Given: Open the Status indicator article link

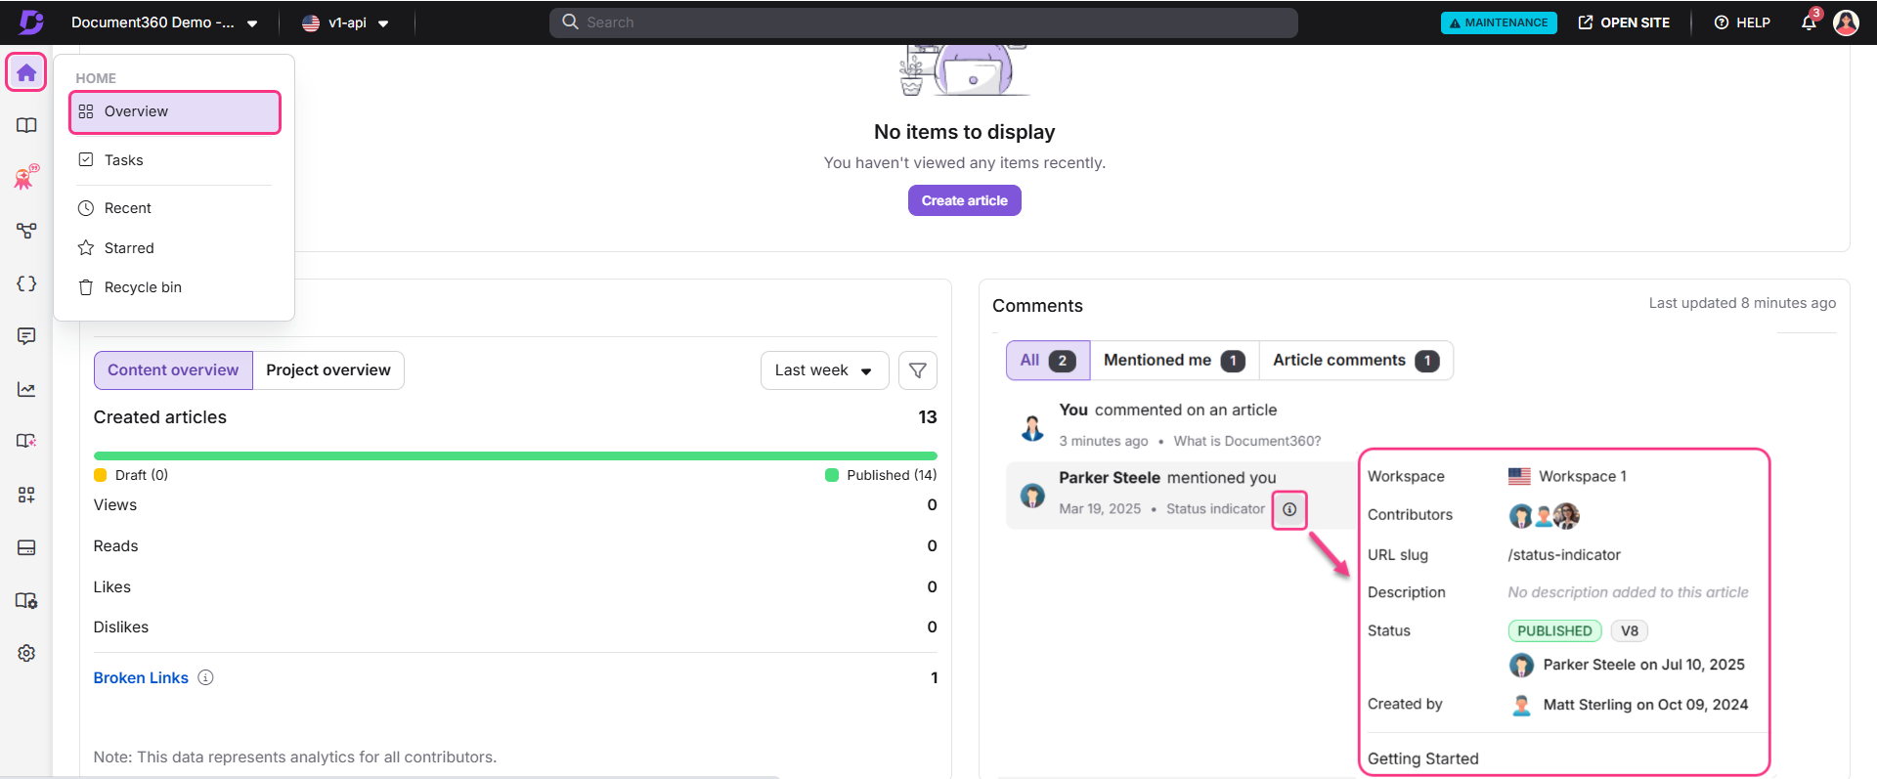Looking at the screenshot, I should (x=1215, y=509).
